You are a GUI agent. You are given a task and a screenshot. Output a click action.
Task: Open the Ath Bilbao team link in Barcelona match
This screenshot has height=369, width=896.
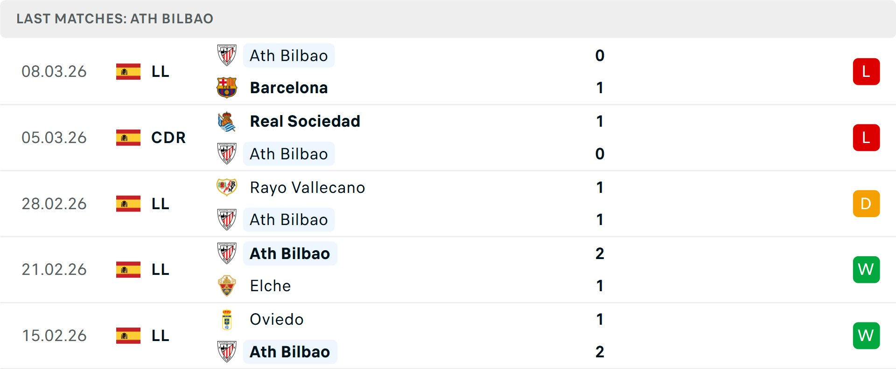[x=288, y=55]
